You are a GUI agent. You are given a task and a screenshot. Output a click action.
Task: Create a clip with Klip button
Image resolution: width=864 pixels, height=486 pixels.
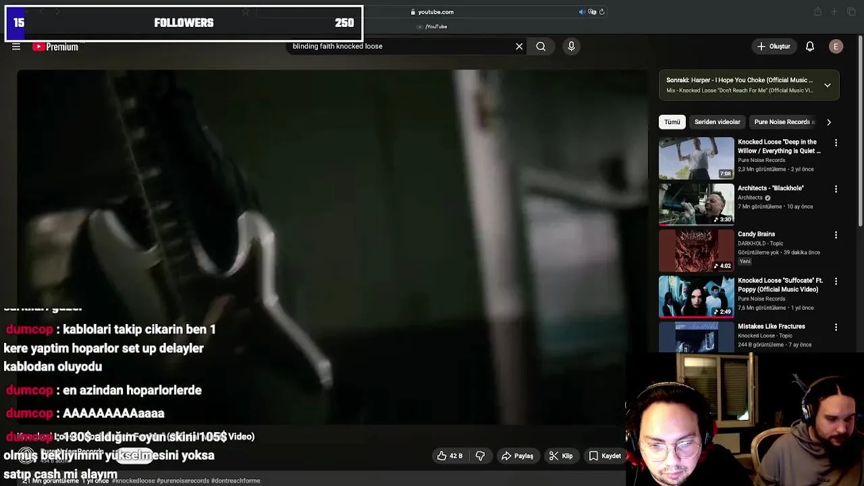tap(561, 456)
